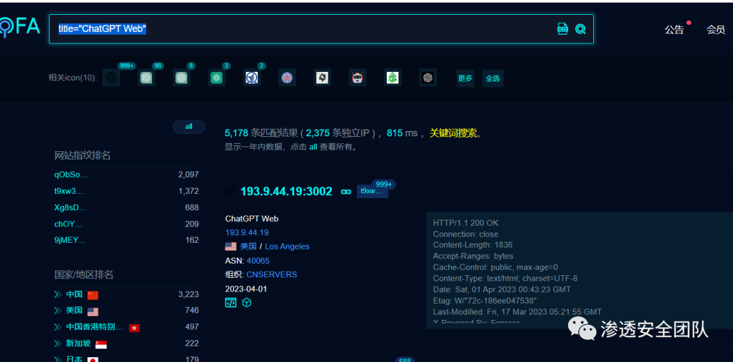
Task: Click the 国家/地区排名 section heading
Action: [83, 275]
